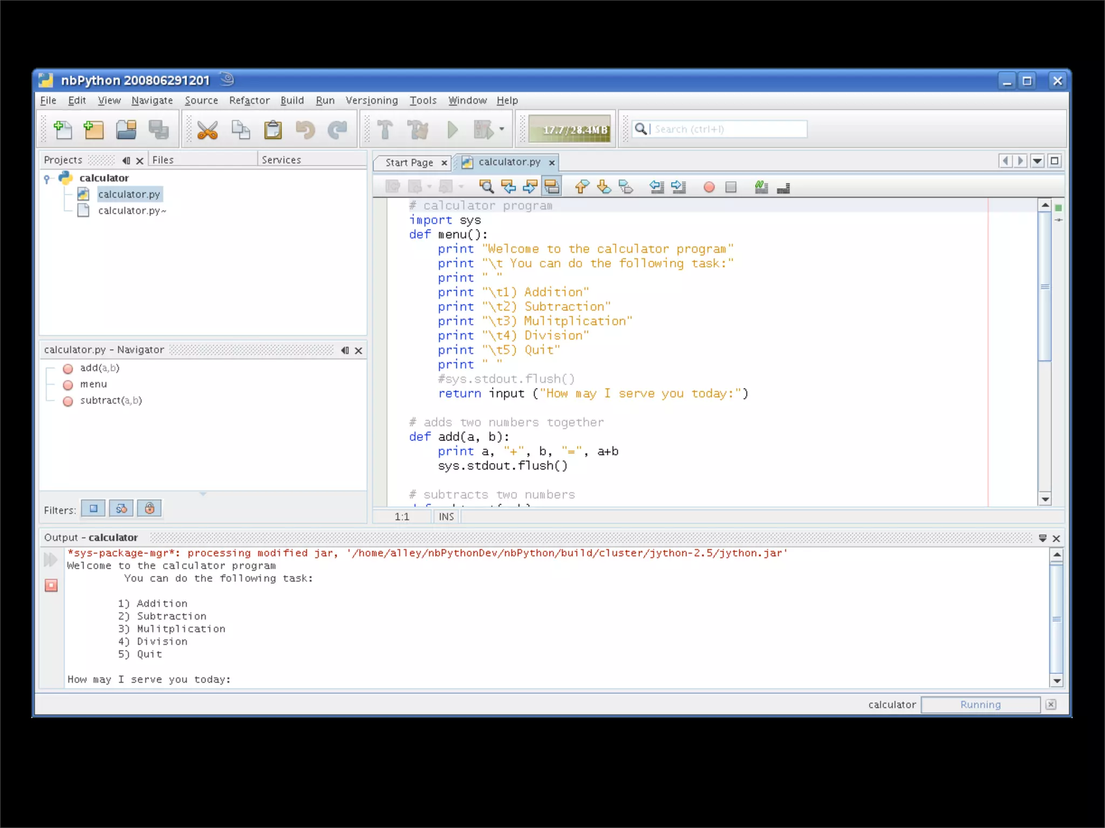Click the green Run Project arrow
This screenshot has width=1105, height=828.
coord(453,130)
